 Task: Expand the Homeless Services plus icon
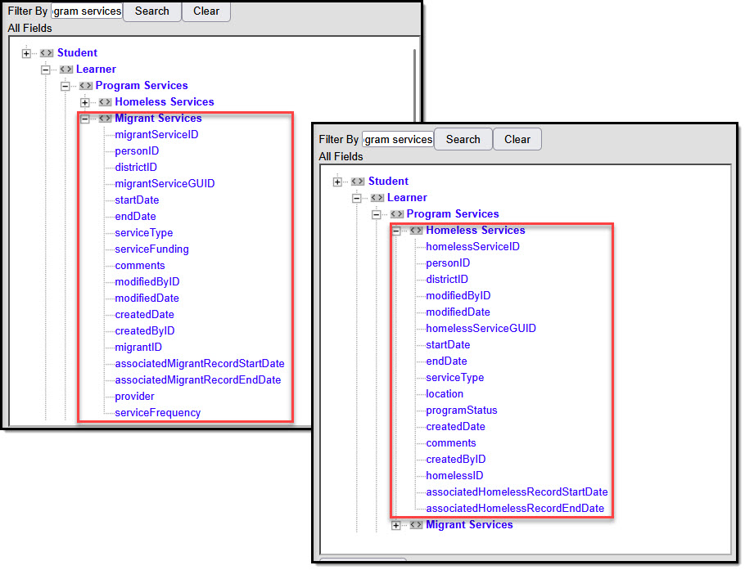pyautogui.click(x=86, y=101)
